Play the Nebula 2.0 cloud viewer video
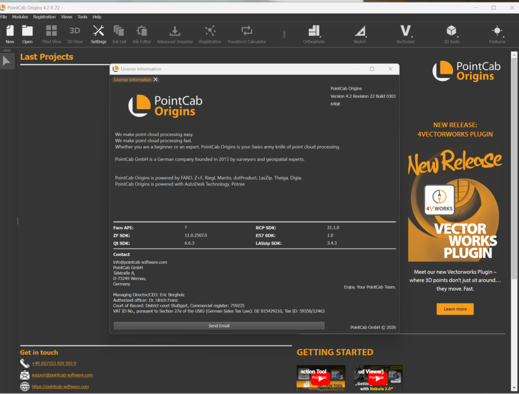Screen dimensions: 519x394 [378, 378]
